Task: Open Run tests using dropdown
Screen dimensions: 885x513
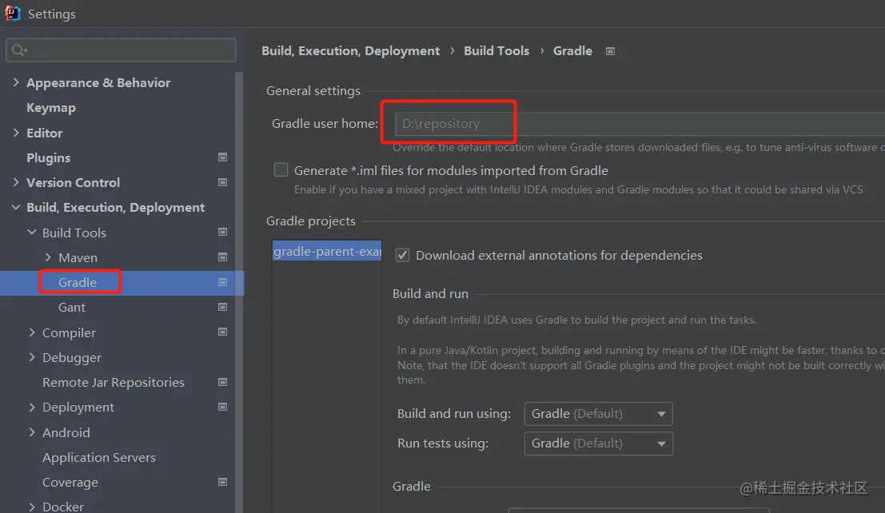Action: [x=598, y=443]
